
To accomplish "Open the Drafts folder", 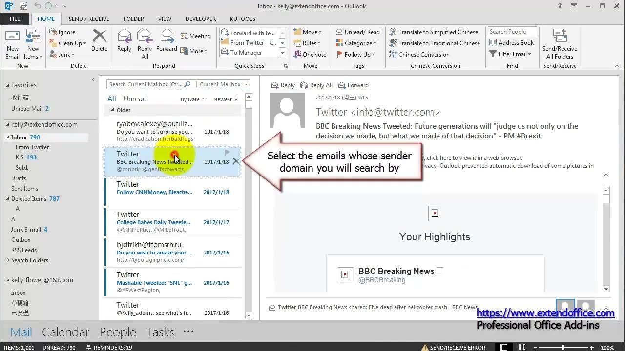I will coord(19,178).
